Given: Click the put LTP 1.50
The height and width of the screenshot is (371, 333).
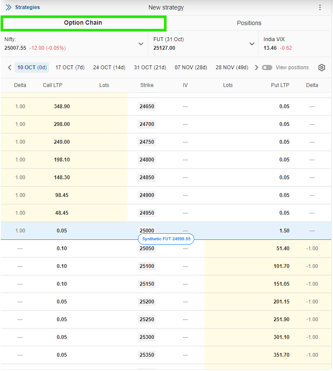Looking at the screenshot, I should [284, 231].
